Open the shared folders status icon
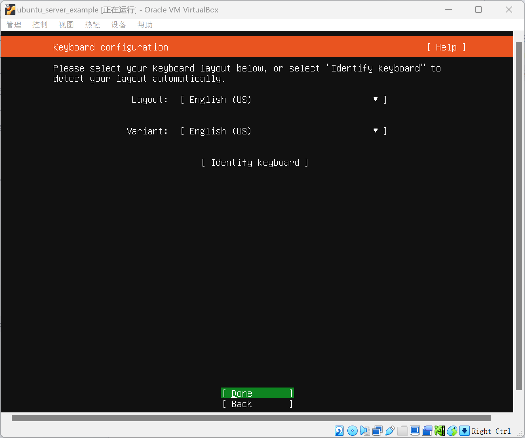The width and height of the screenshot is (525, 438). pos(402,430)
